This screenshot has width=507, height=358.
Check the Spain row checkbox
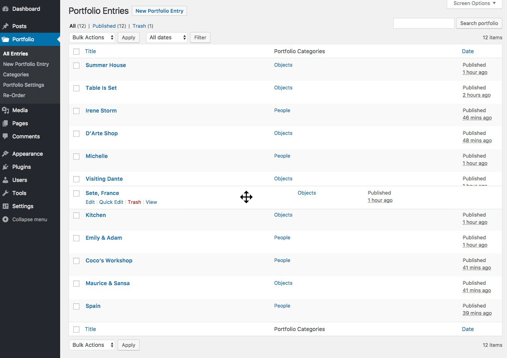(76, 306)
